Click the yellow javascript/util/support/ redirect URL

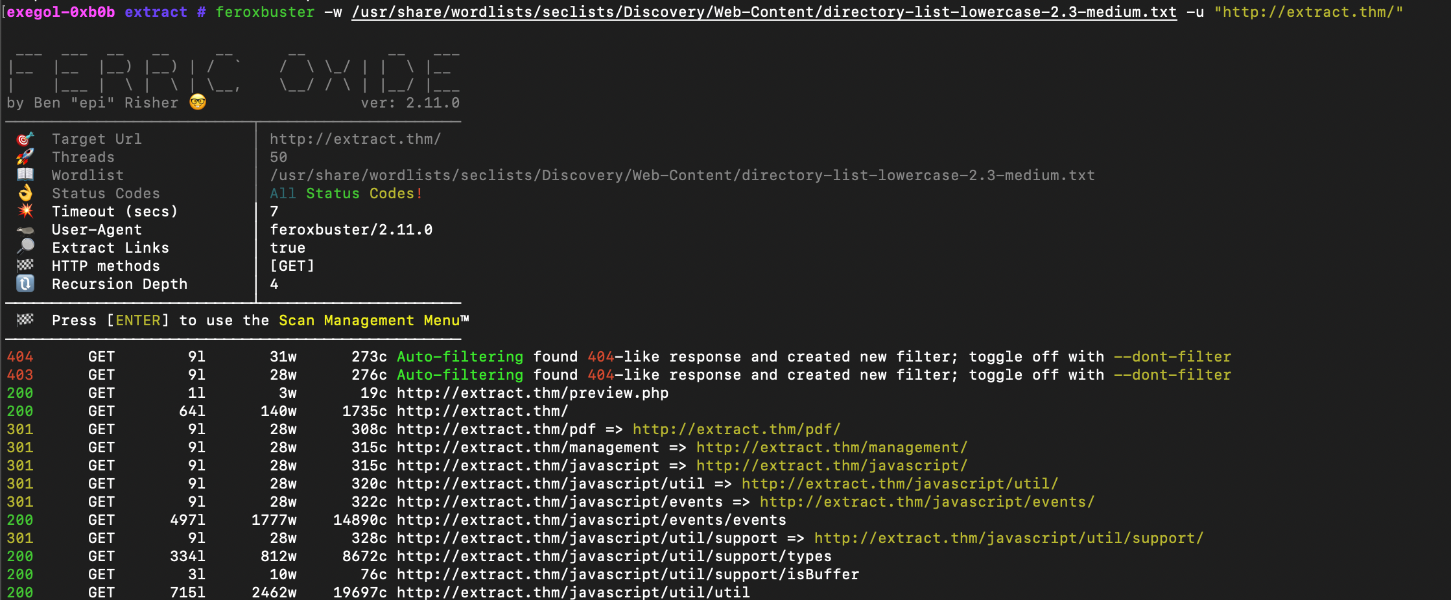[x=1009, y=538]
